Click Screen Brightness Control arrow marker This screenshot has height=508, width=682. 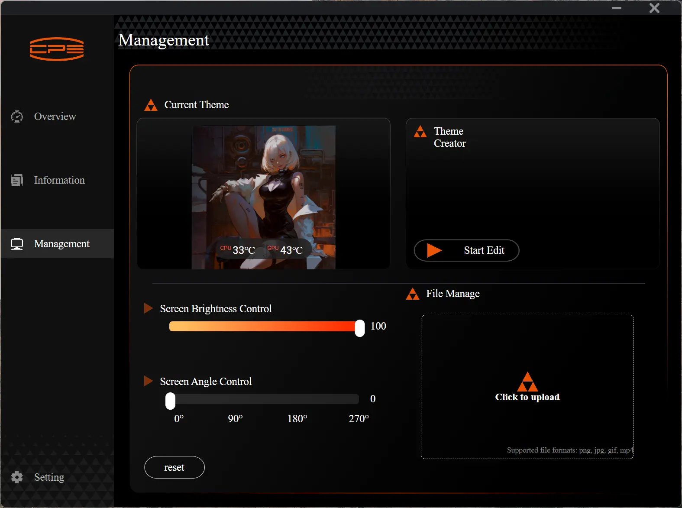tap(149, 308)
